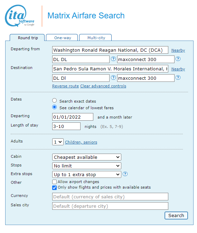Click the ITA Software logo
This screenshot has width=197, height=233.
[20, 16]
